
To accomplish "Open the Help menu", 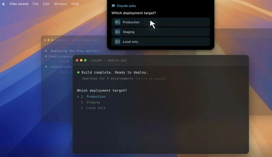I will tap(75, 4).
